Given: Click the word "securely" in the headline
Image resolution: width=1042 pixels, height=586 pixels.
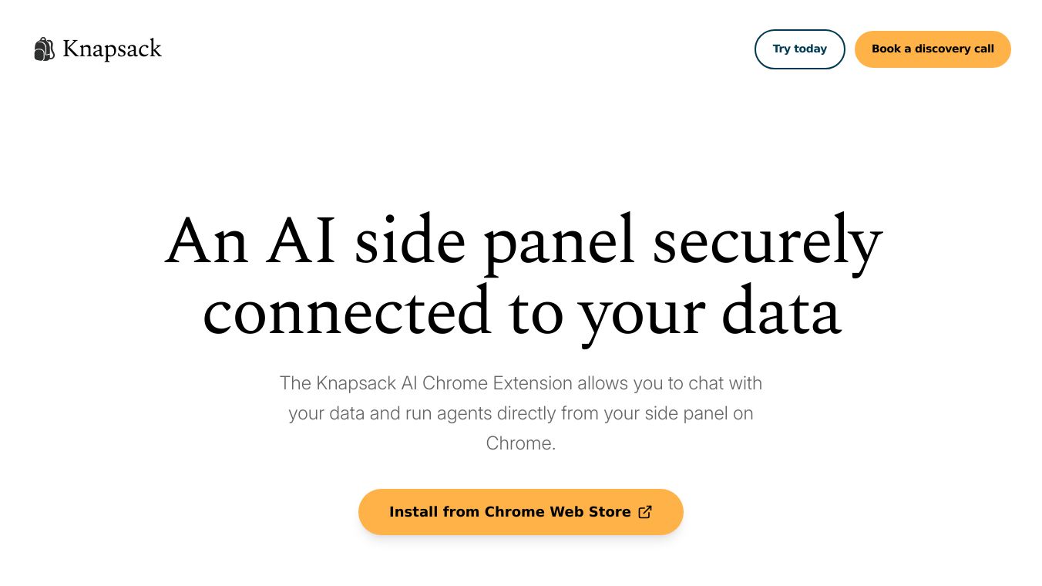Looking at the screenshot, I should click(767, 241).
